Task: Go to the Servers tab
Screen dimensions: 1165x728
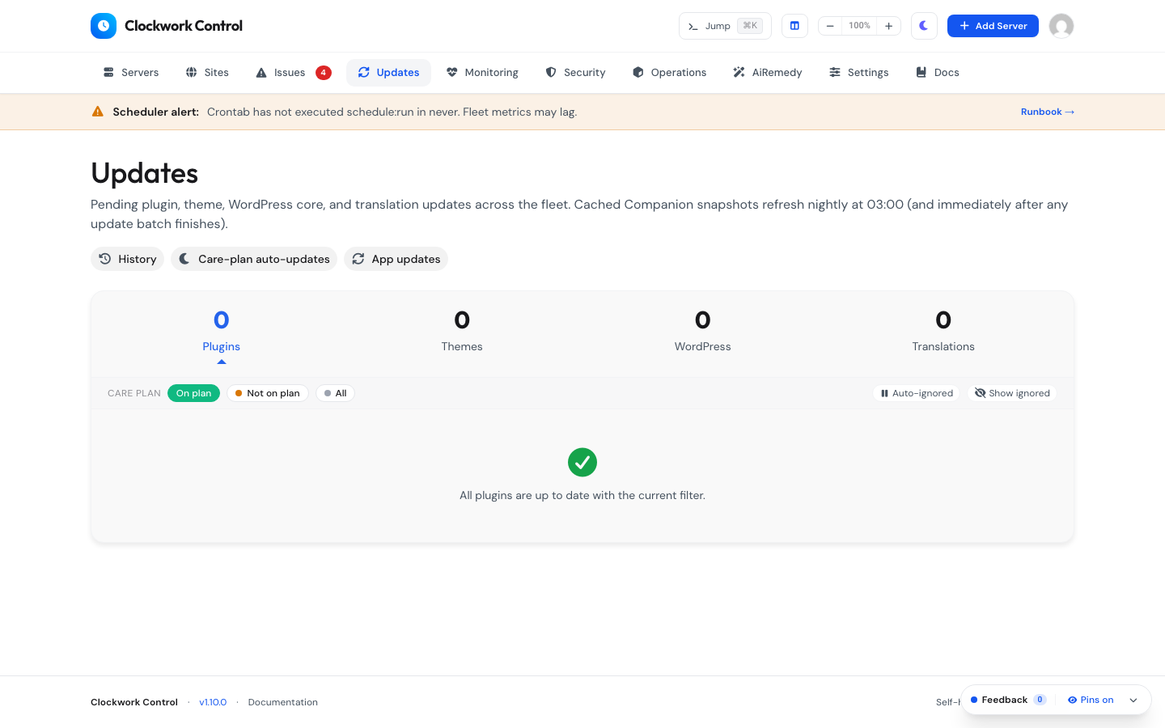Action: tap(131, 73)
